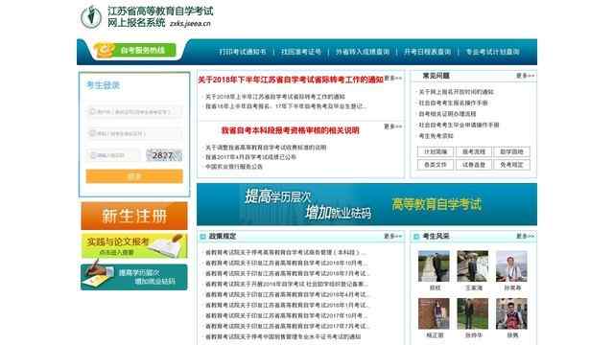Open 专业考试计划查询 in the nav bar
614x345 pixels.
492,52
